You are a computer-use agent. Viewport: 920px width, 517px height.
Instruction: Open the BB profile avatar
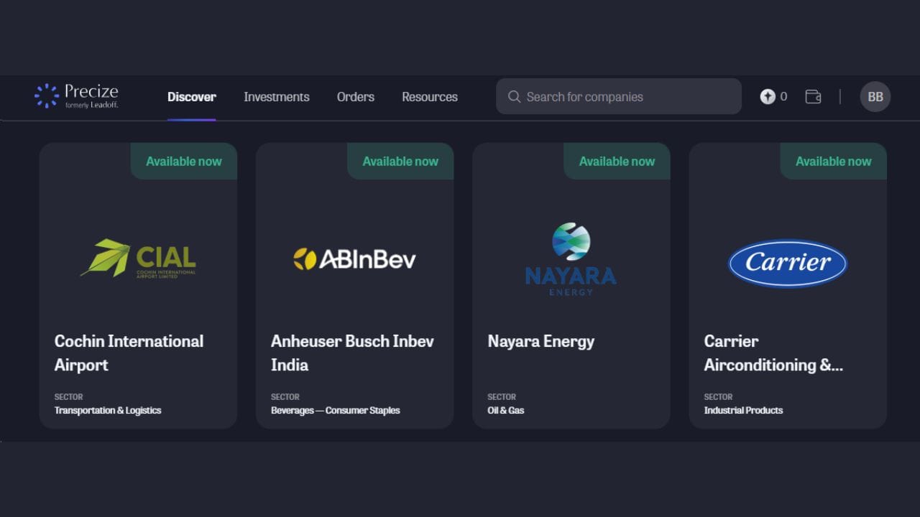point(875,96)
